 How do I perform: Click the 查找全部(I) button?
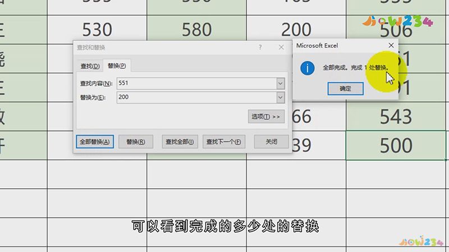(x=180, y=142)
